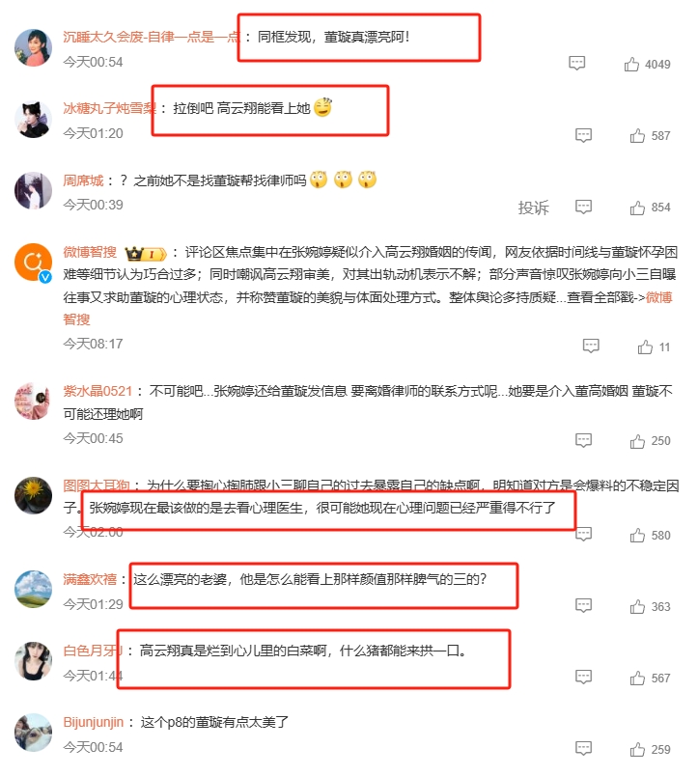Click 周席城's avatar picture
The image size is (698, 776).
33,190
